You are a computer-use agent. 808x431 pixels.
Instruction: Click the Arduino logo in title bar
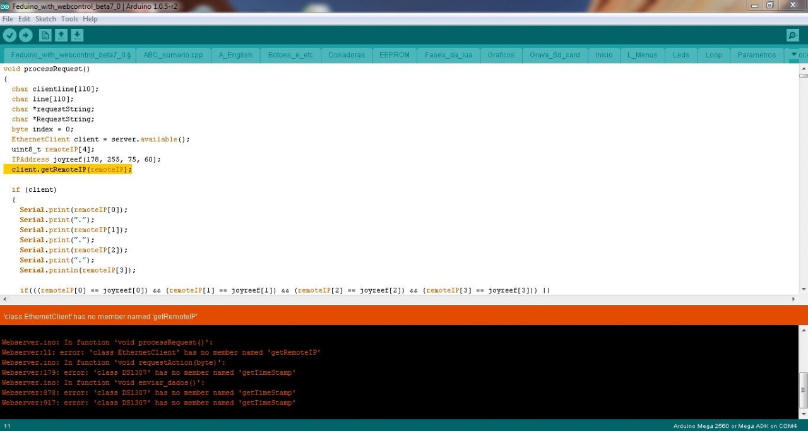tap(5, 6)
